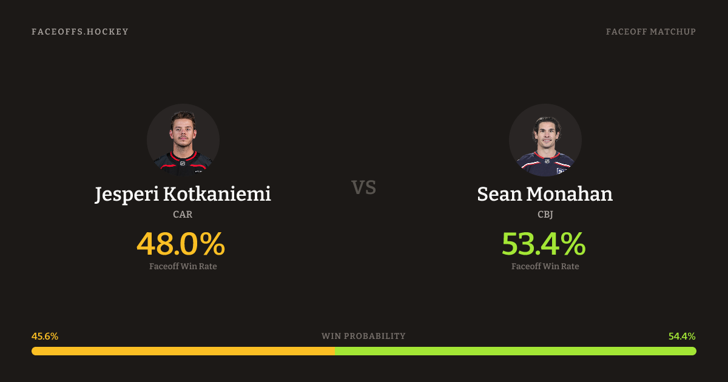Click the NHL shield on Monahan's jersey
728x382 pixels.
[546, 161]
